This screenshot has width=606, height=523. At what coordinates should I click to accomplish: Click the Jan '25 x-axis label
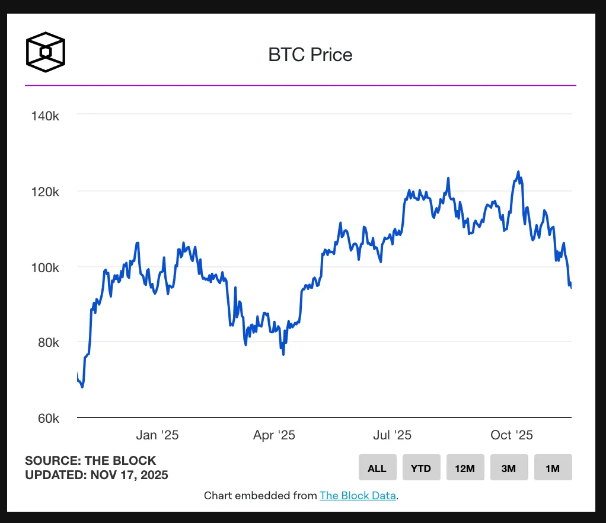pyautogui.click(x=157, y=435)
